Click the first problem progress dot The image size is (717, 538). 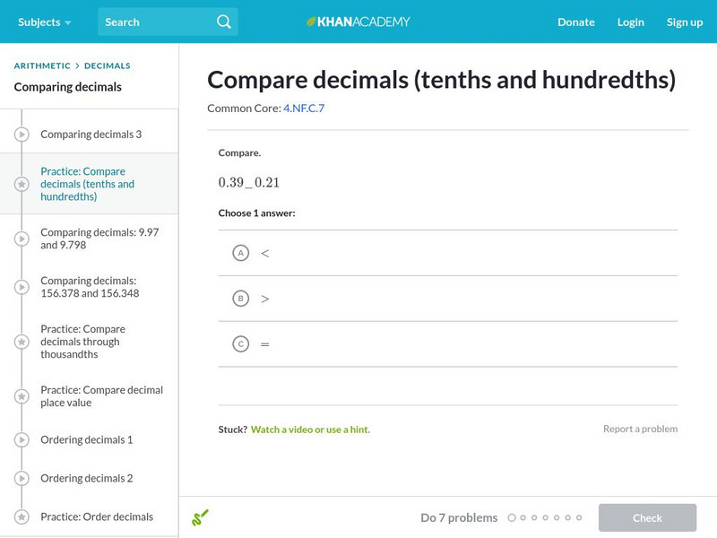[x=512, y=517]
